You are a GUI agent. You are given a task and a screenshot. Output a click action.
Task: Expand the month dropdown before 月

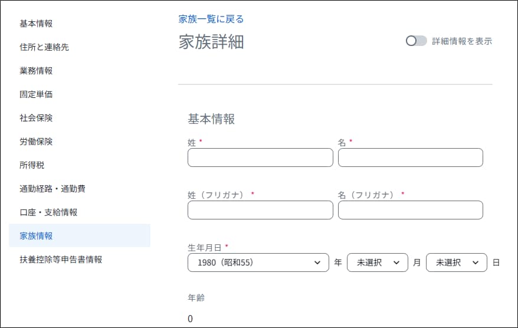(x=377, y=263)
